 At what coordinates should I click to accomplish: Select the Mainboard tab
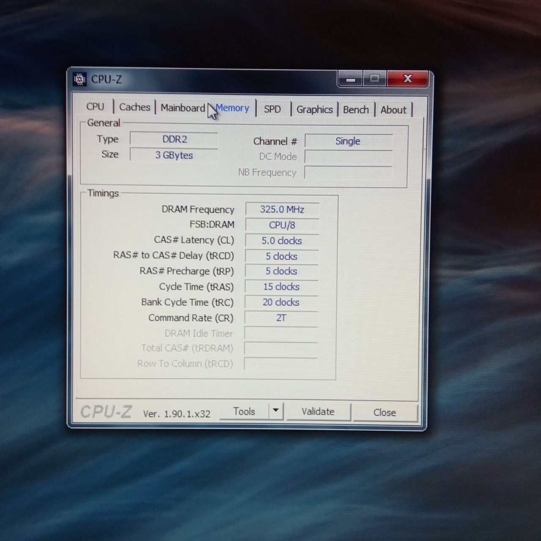(x=183, y=108)
